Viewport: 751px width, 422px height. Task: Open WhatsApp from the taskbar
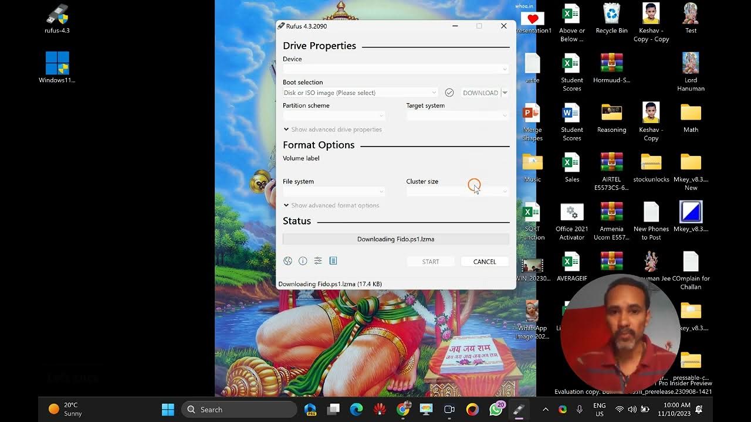point(496,410)
